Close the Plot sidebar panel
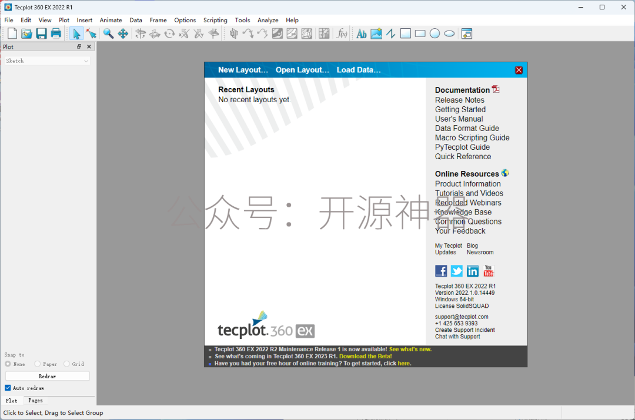This screenshot has width=635, height=420. (x=89, y=46)
